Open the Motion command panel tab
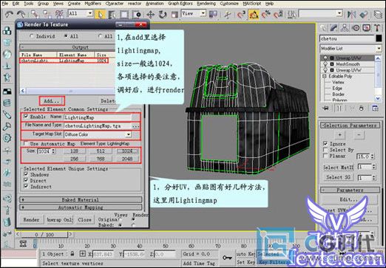The width and height of the screenshot is (386, 268). (x=356, y=28)
